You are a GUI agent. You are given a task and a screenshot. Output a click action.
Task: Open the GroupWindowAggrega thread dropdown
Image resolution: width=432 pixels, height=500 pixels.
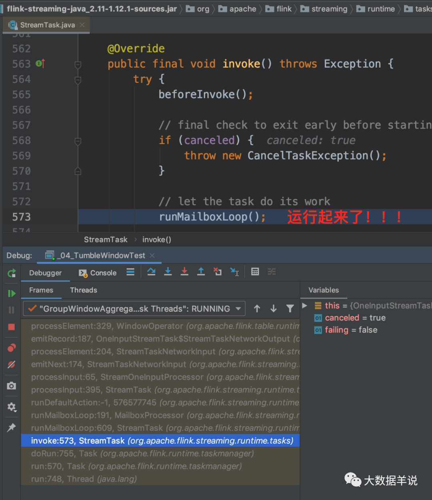238,308
